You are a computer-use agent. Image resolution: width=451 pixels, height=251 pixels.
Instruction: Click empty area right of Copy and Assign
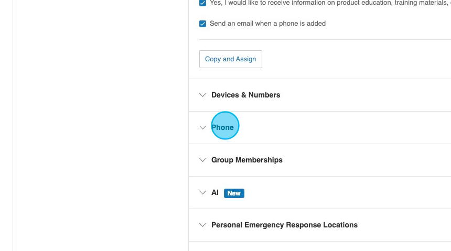pos(357,59)
